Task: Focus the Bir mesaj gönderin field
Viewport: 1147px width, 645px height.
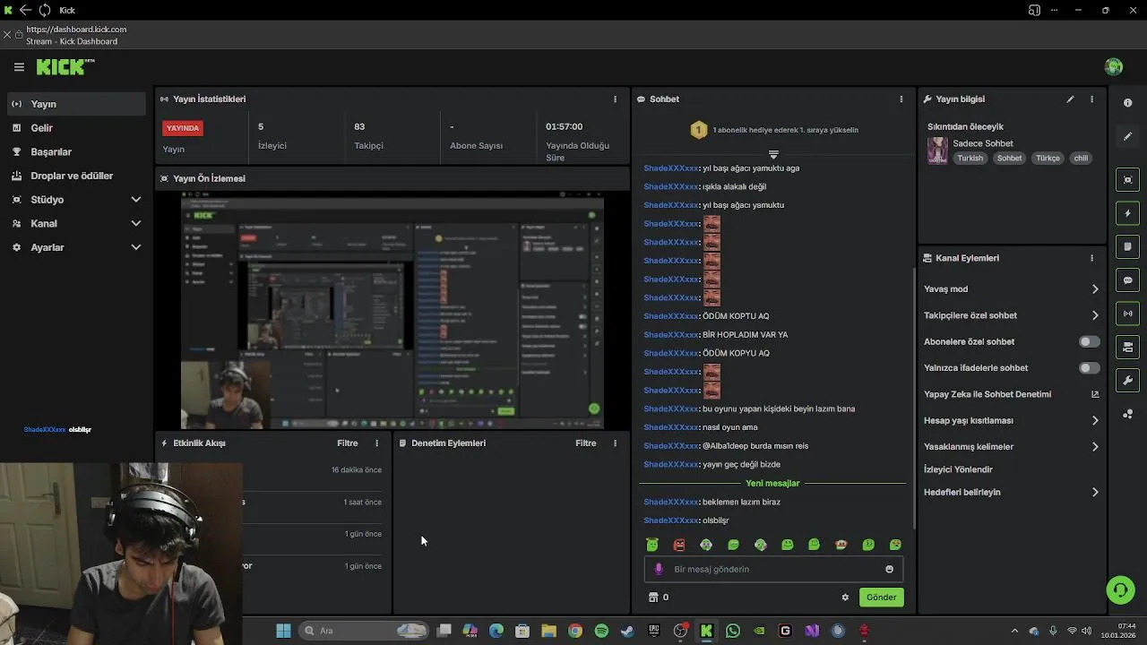Action: tap(773, 569)
